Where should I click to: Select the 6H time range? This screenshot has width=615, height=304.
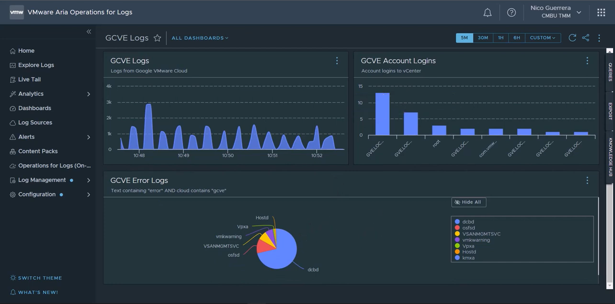(x=517, y=38)
